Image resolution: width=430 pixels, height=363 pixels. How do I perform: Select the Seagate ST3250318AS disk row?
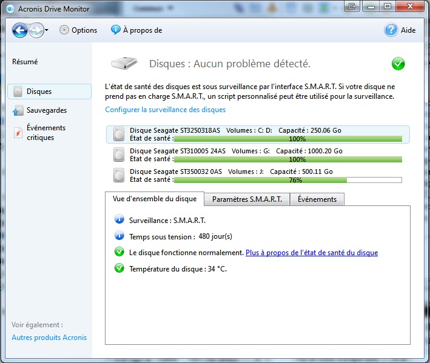(258, 135)
